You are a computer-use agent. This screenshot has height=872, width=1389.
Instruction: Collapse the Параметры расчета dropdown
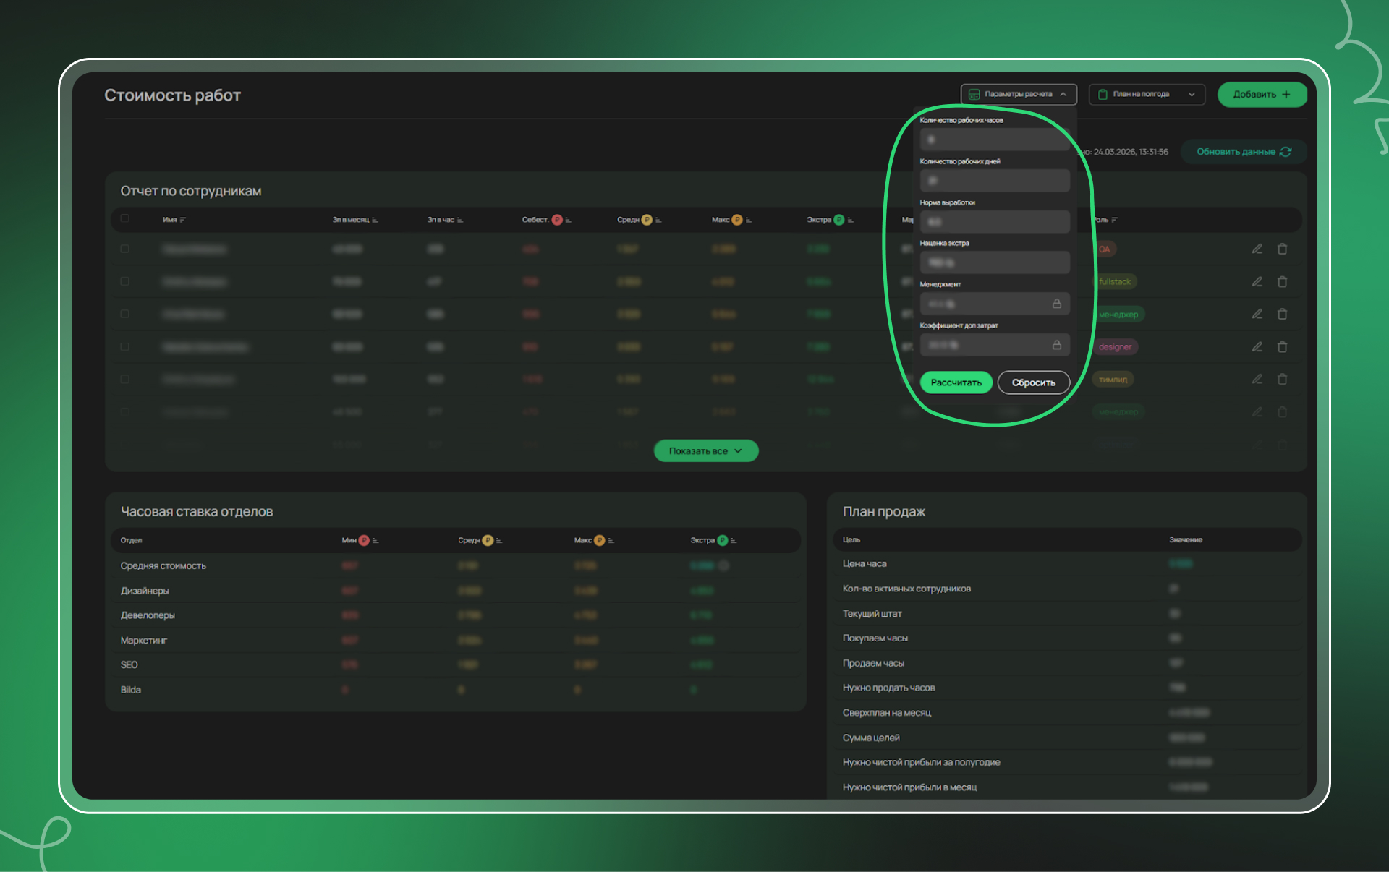point(1019,94)
